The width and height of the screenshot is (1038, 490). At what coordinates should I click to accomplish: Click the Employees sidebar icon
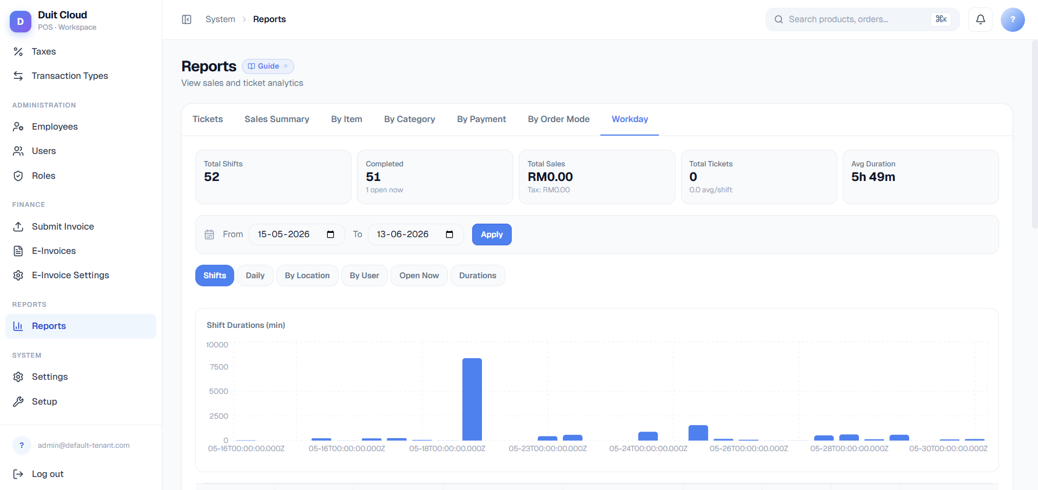coord(18,126)
